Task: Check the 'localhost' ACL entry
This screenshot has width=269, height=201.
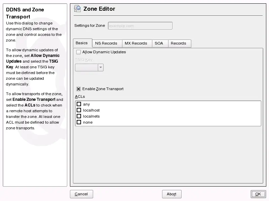Action: coord(79,110)
